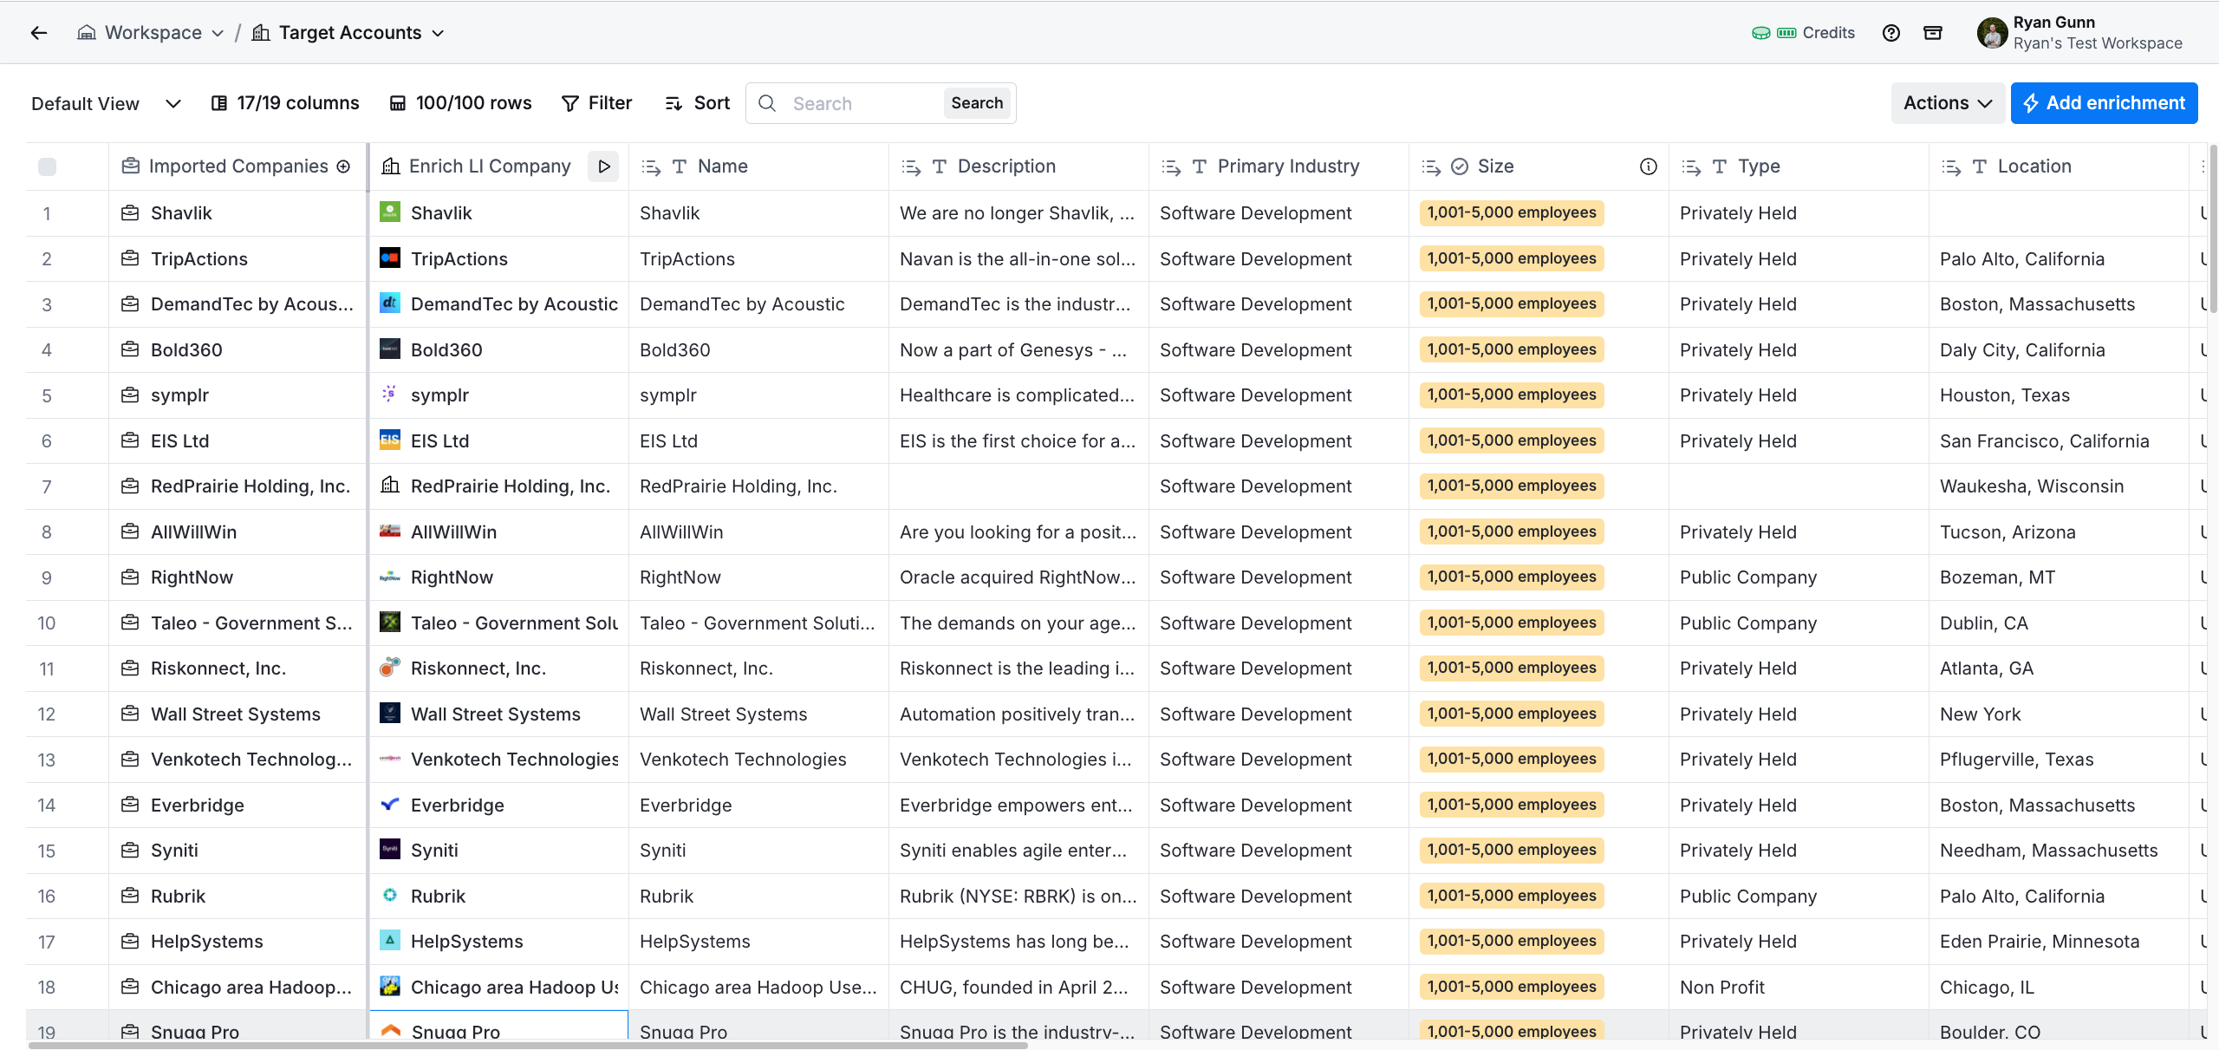This screenshot has height=1050, width=2219.
Task: Click RedPrairie Holding size tag
Action: [1512, 486]
